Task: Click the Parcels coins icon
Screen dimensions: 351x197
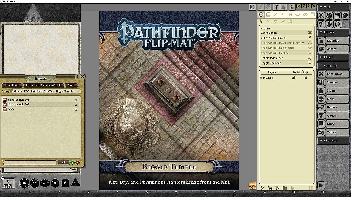Action: click(x=321, y=107)
